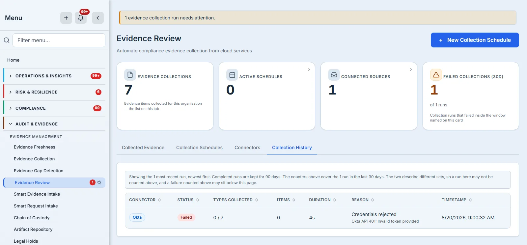Viewport: 527px width, 245px height.
Task: Click the Failed status pill
Action: click(x=186, y=217)
